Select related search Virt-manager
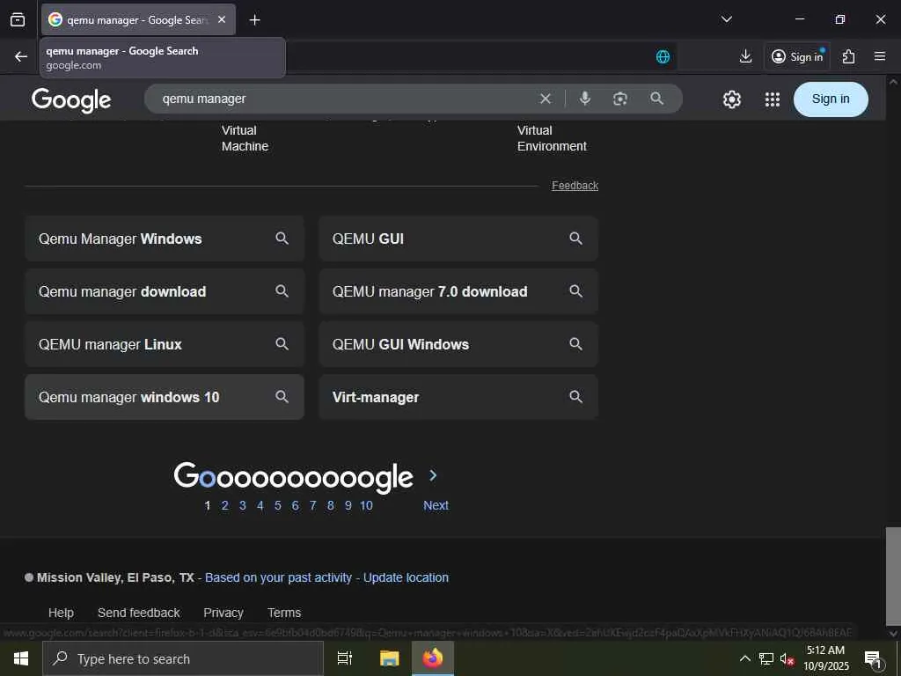Image resolution: width=901 pixels, height=676 pixels. (458, 397)
